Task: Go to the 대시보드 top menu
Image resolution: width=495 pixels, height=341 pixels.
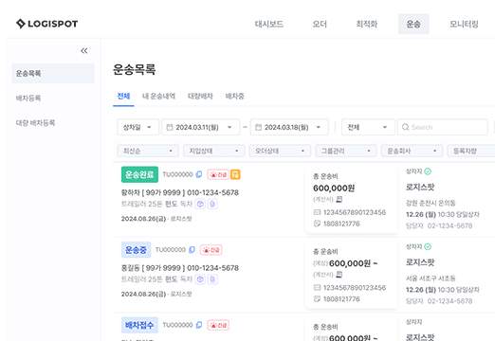Action: (x=269, y=24)
